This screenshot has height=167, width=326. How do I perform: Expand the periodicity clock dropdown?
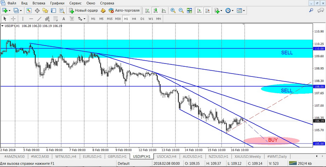click(x=233, y=10)
